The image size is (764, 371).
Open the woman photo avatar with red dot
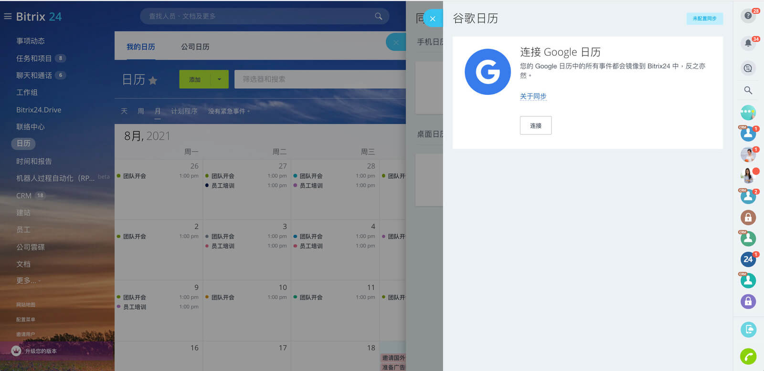click(748, 175)
